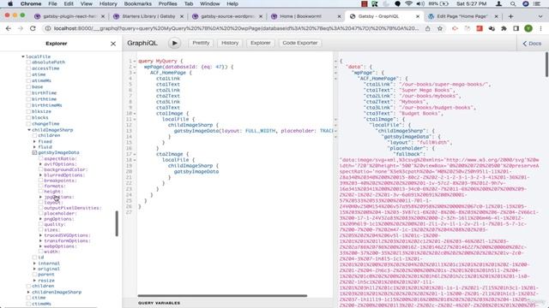Close the Gatsby - GraphiQL tab
Image resolution: width=549 pixels, height=308 pixels.
tap(418, 16)
